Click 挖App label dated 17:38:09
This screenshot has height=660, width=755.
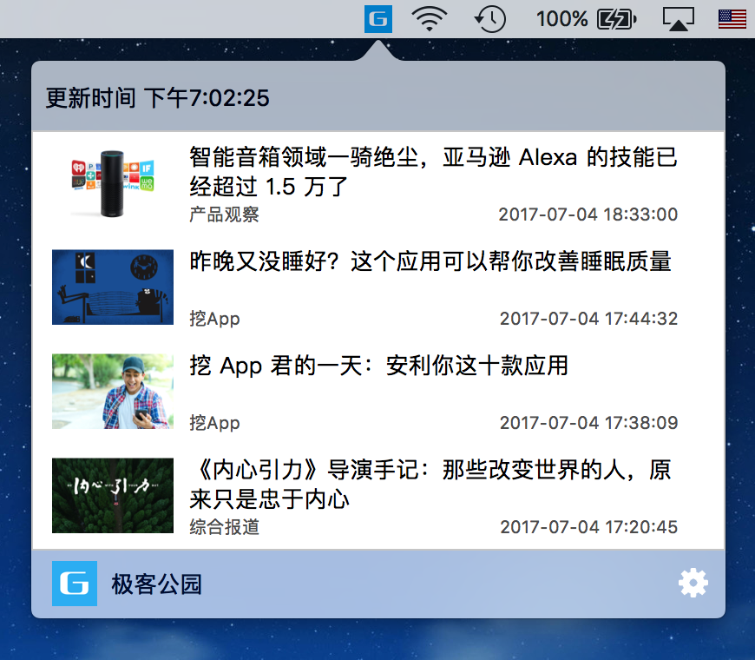click(x=214, y=423)
